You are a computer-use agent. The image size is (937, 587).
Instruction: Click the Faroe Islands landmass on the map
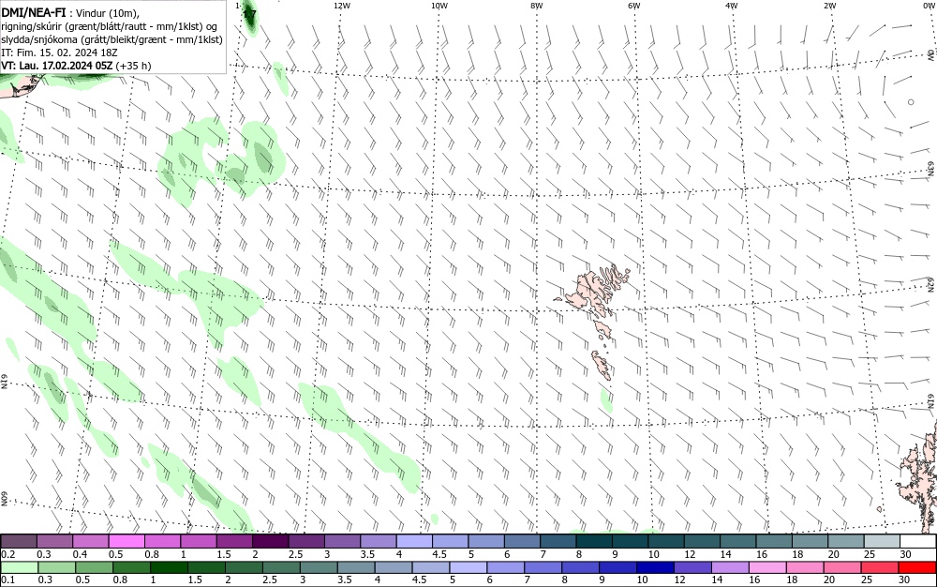591,293
